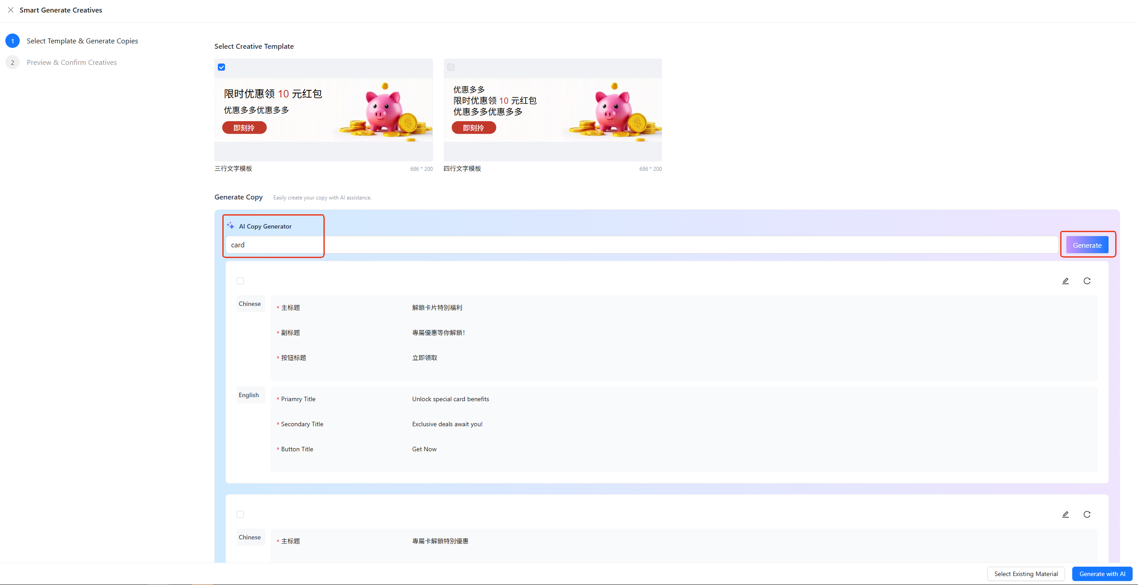Select the first generated copy checkbox

(240, 281)
